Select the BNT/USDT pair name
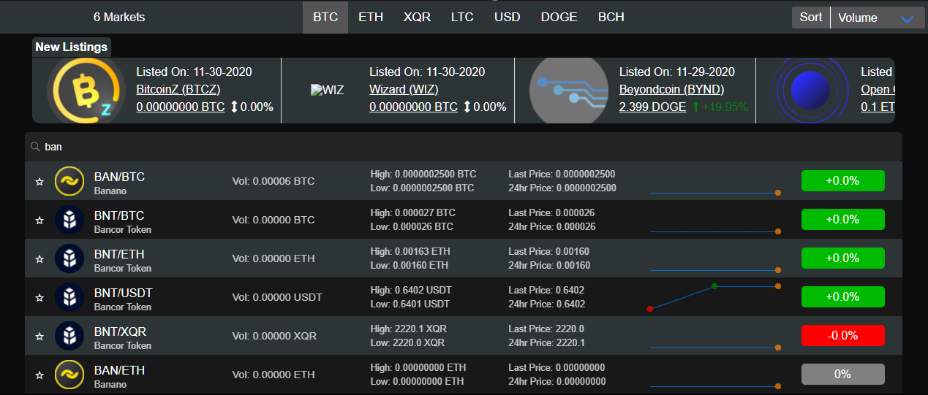Image resolution: width=928 pixels, height=395 pixels. click(x=124, y=293)
